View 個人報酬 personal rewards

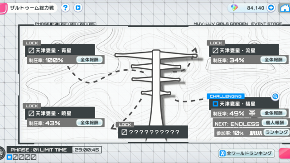pyautogui.click(x=275, y=123)
